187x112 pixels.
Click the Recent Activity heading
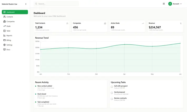click(x=42, y=82)
